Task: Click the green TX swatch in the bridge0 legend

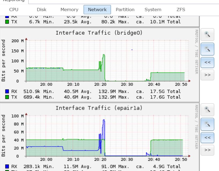Action: coord(7,97)
